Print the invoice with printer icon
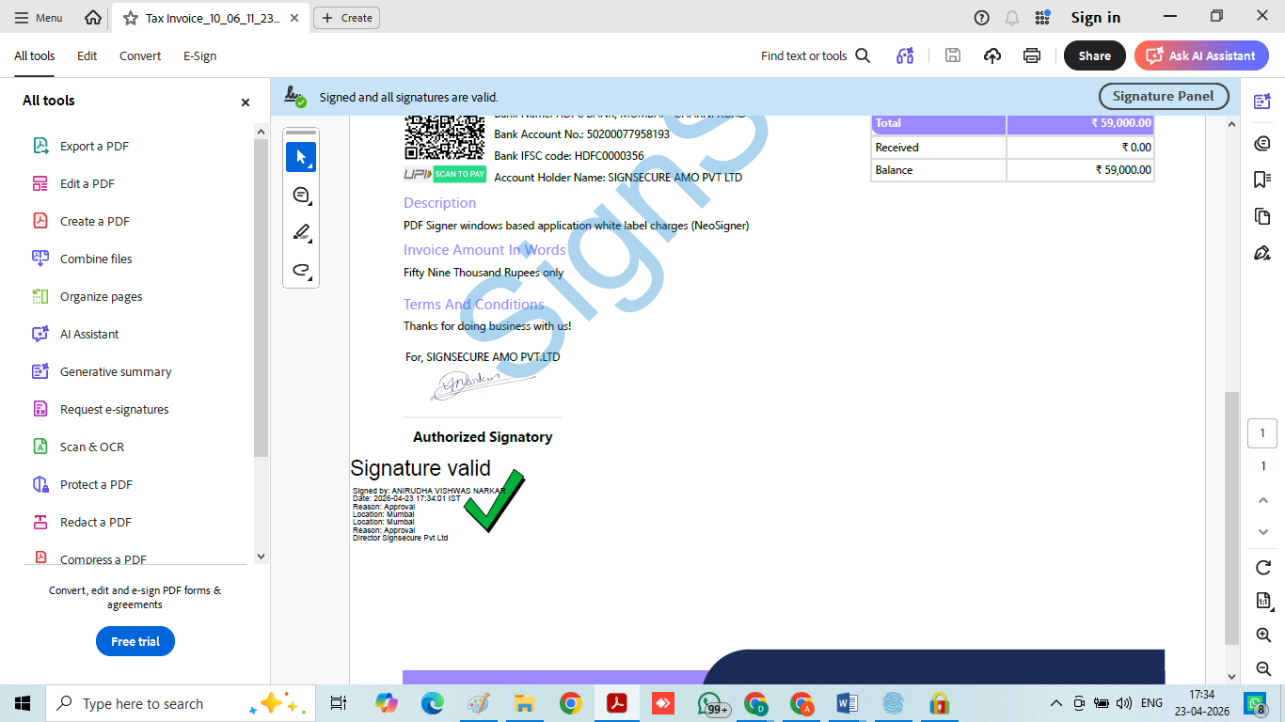This screenshot has width=1285, height=722. coord(1032,55)
